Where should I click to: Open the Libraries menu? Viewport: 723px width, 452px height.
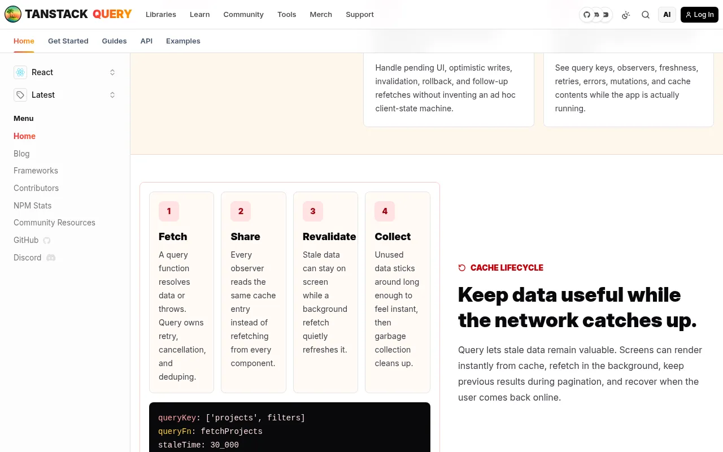161,15
